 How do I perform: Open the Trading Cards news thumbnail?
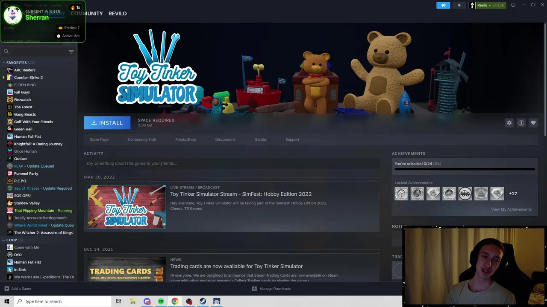point(127,269)
